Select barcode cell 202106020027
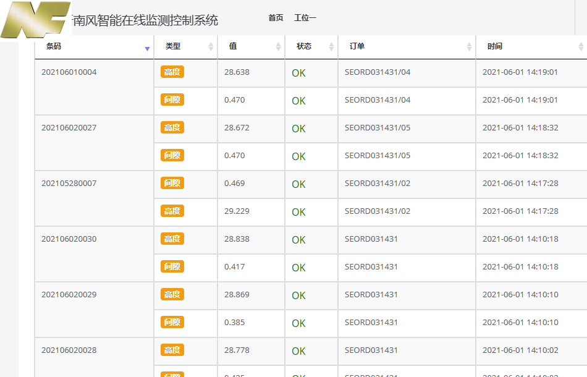The height and width of the screenshot is (377, 587). click(69, 128)
